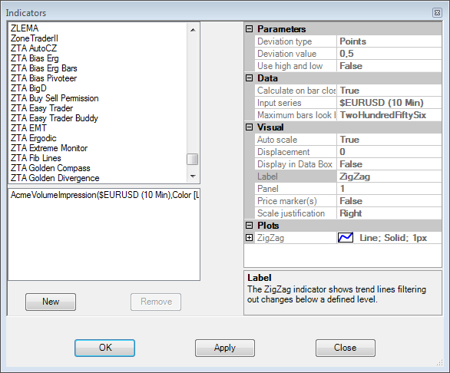Click OK to confirm indicators
The image size is (450, 373).
104,348
